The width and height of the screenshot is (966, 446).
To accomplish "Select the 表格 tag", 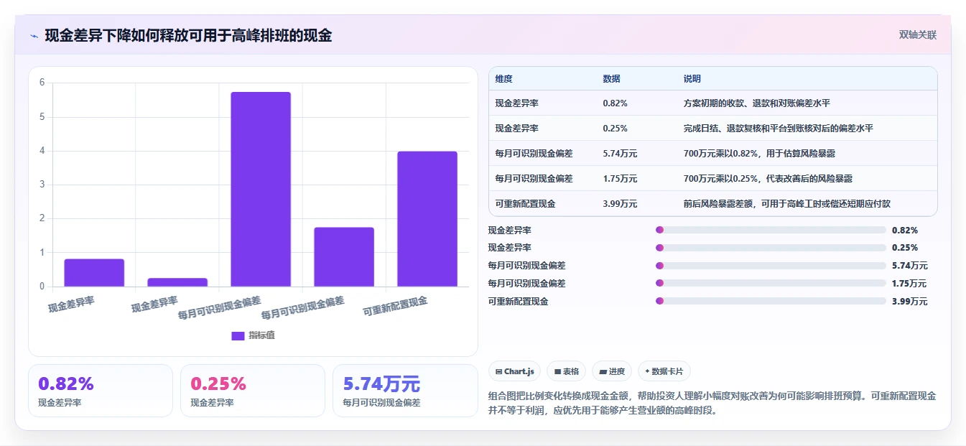I will [566, 371].
